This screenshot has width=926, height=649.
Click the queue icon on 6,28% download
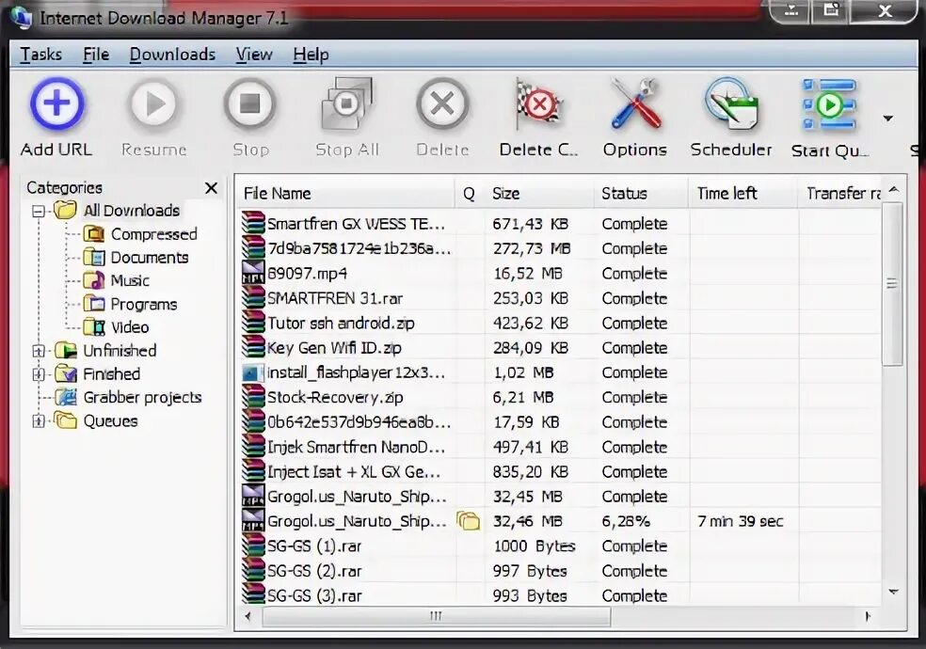click(x=469, y=521)
